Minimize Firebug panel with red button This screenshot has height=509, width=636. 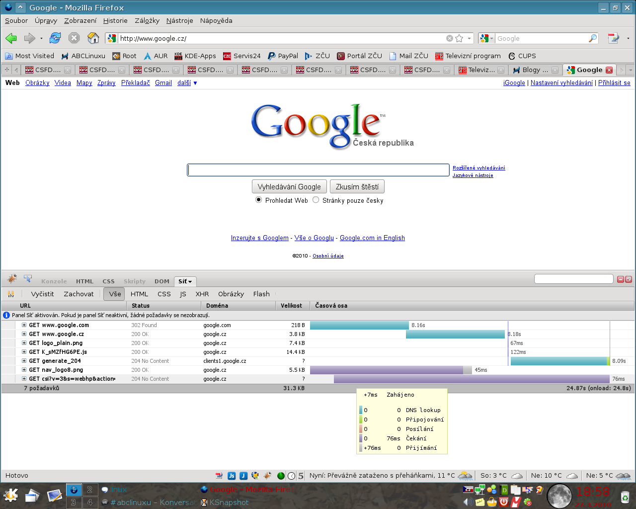click(x=621, y=279)
